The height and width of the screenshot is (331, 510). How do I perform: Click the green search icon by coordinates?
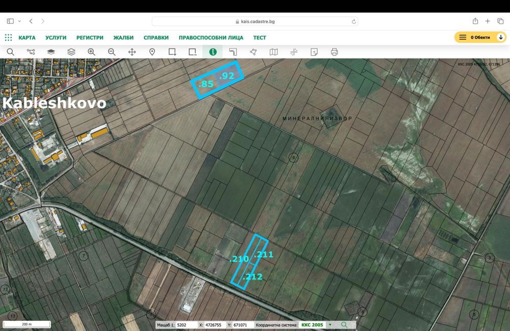pyautogui.click(x=344, y=324)
